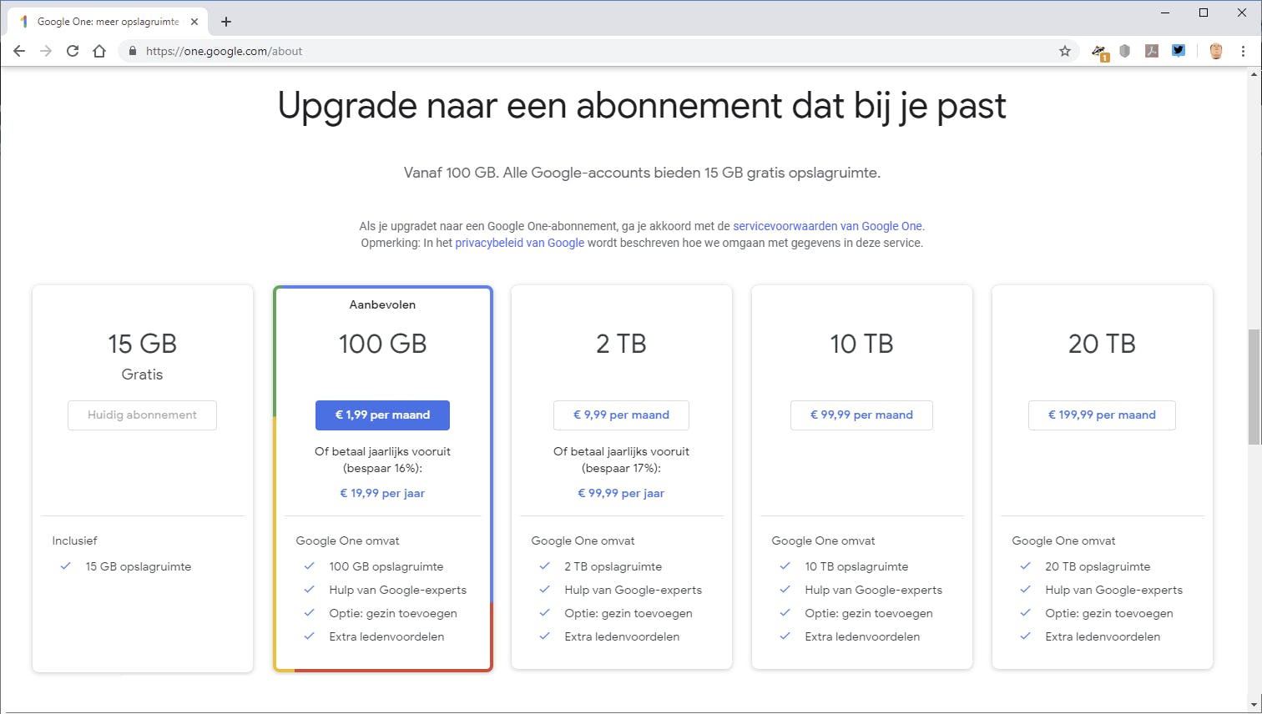Close the Google One tab
The image size is (1262, 714).
pos(194,22)
